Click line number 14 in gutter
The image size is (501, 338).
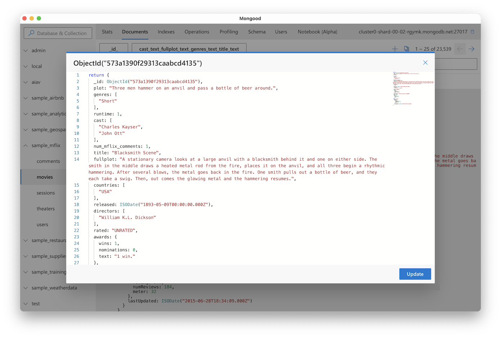77,159
